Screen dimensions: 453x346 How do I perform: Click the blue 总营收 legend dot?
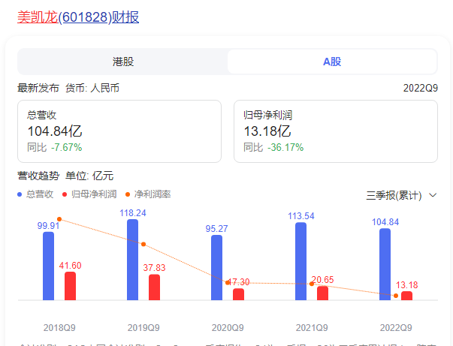(20, 194)
